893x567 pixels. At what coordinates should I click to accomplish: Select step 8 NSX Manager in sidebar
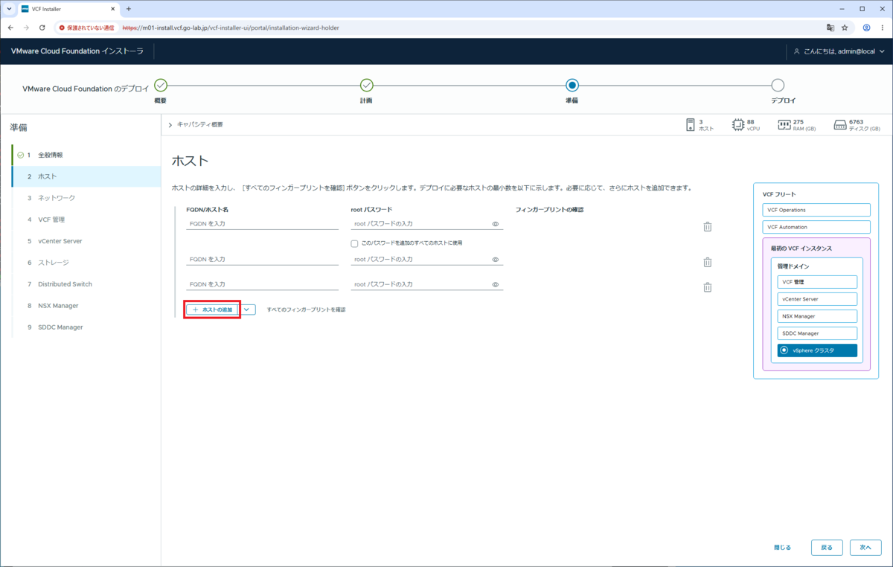click(86, 306)
